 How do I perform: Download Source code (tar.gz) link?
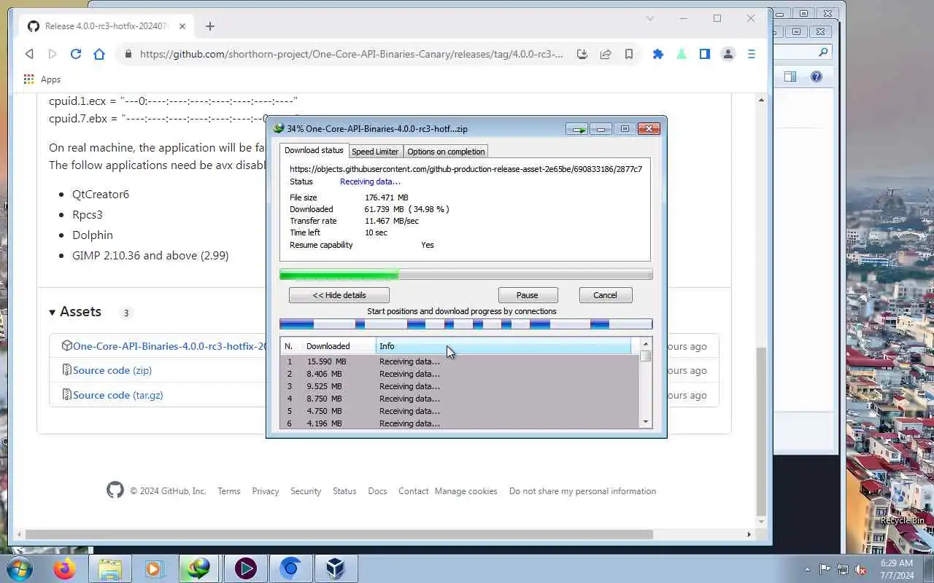(x=117, y=395)
